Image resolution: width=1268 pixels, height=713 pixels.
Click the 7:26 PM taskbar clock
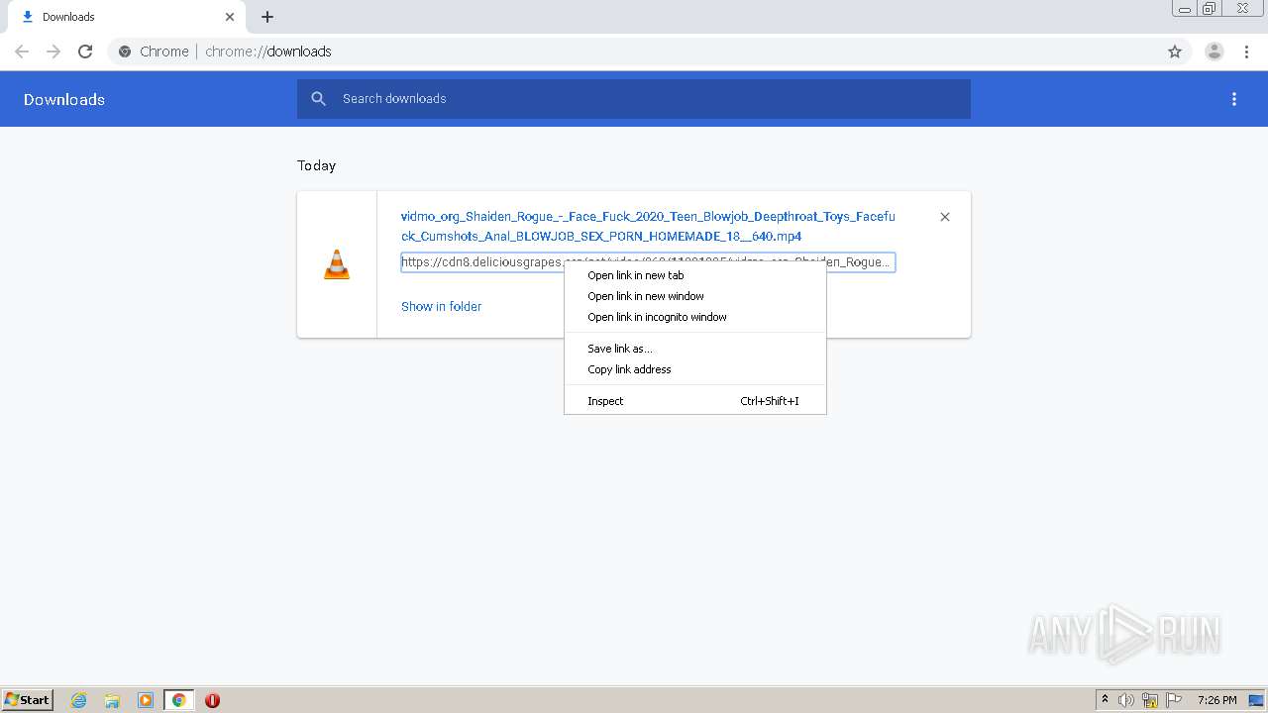1216,700
